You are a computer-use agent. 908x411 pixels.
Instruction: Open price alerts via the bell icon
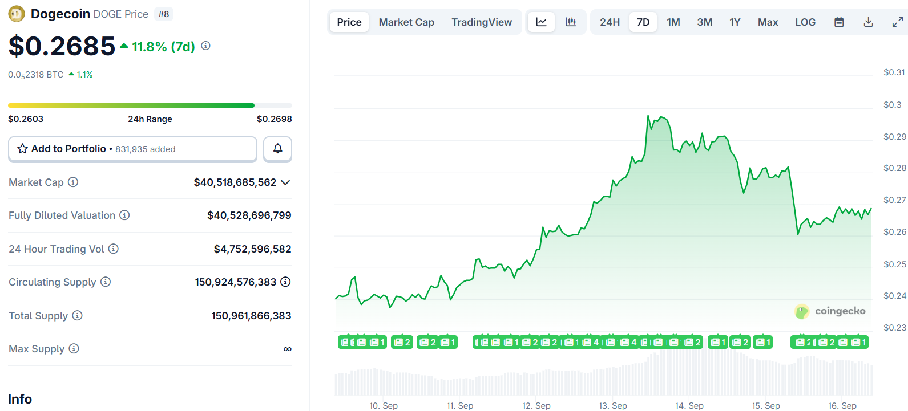click(277, 149)
